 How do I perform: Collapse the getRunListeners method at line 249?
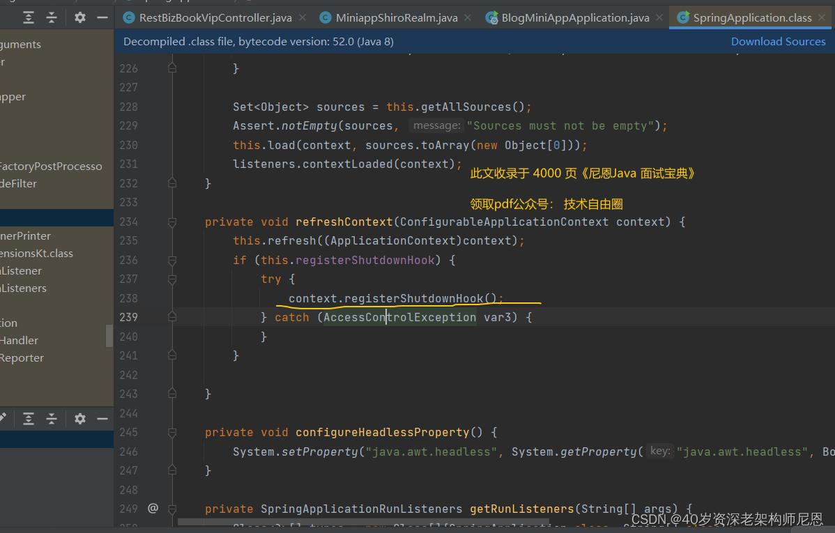[172, 509]
